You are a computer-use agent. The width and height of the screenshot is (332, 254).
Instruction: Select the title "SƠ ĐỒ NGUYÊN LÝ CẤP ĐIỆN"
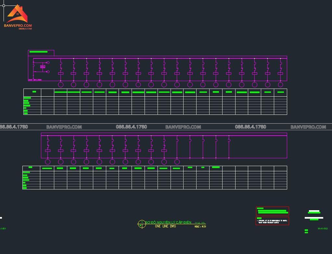[168, 222]
